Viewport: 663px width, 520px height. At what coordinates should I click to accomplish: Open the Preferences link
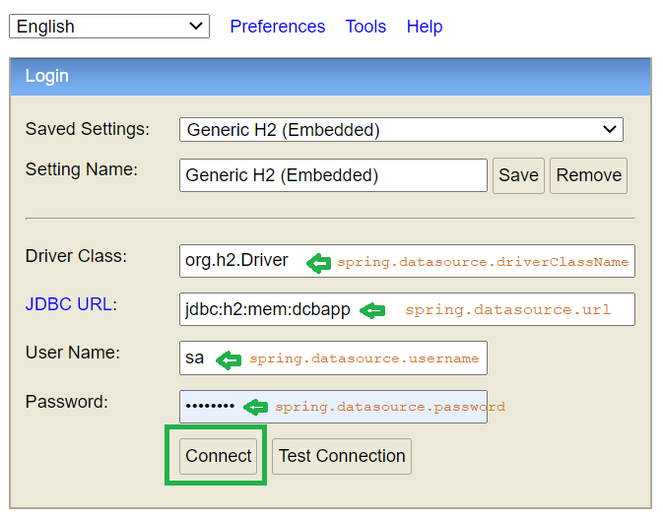(x=277, y=27)
